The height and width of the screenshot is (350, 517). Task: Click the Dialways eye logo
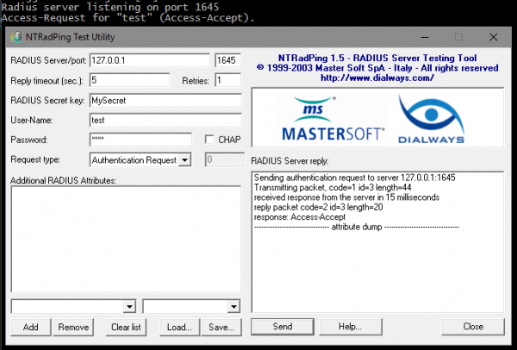431,120
